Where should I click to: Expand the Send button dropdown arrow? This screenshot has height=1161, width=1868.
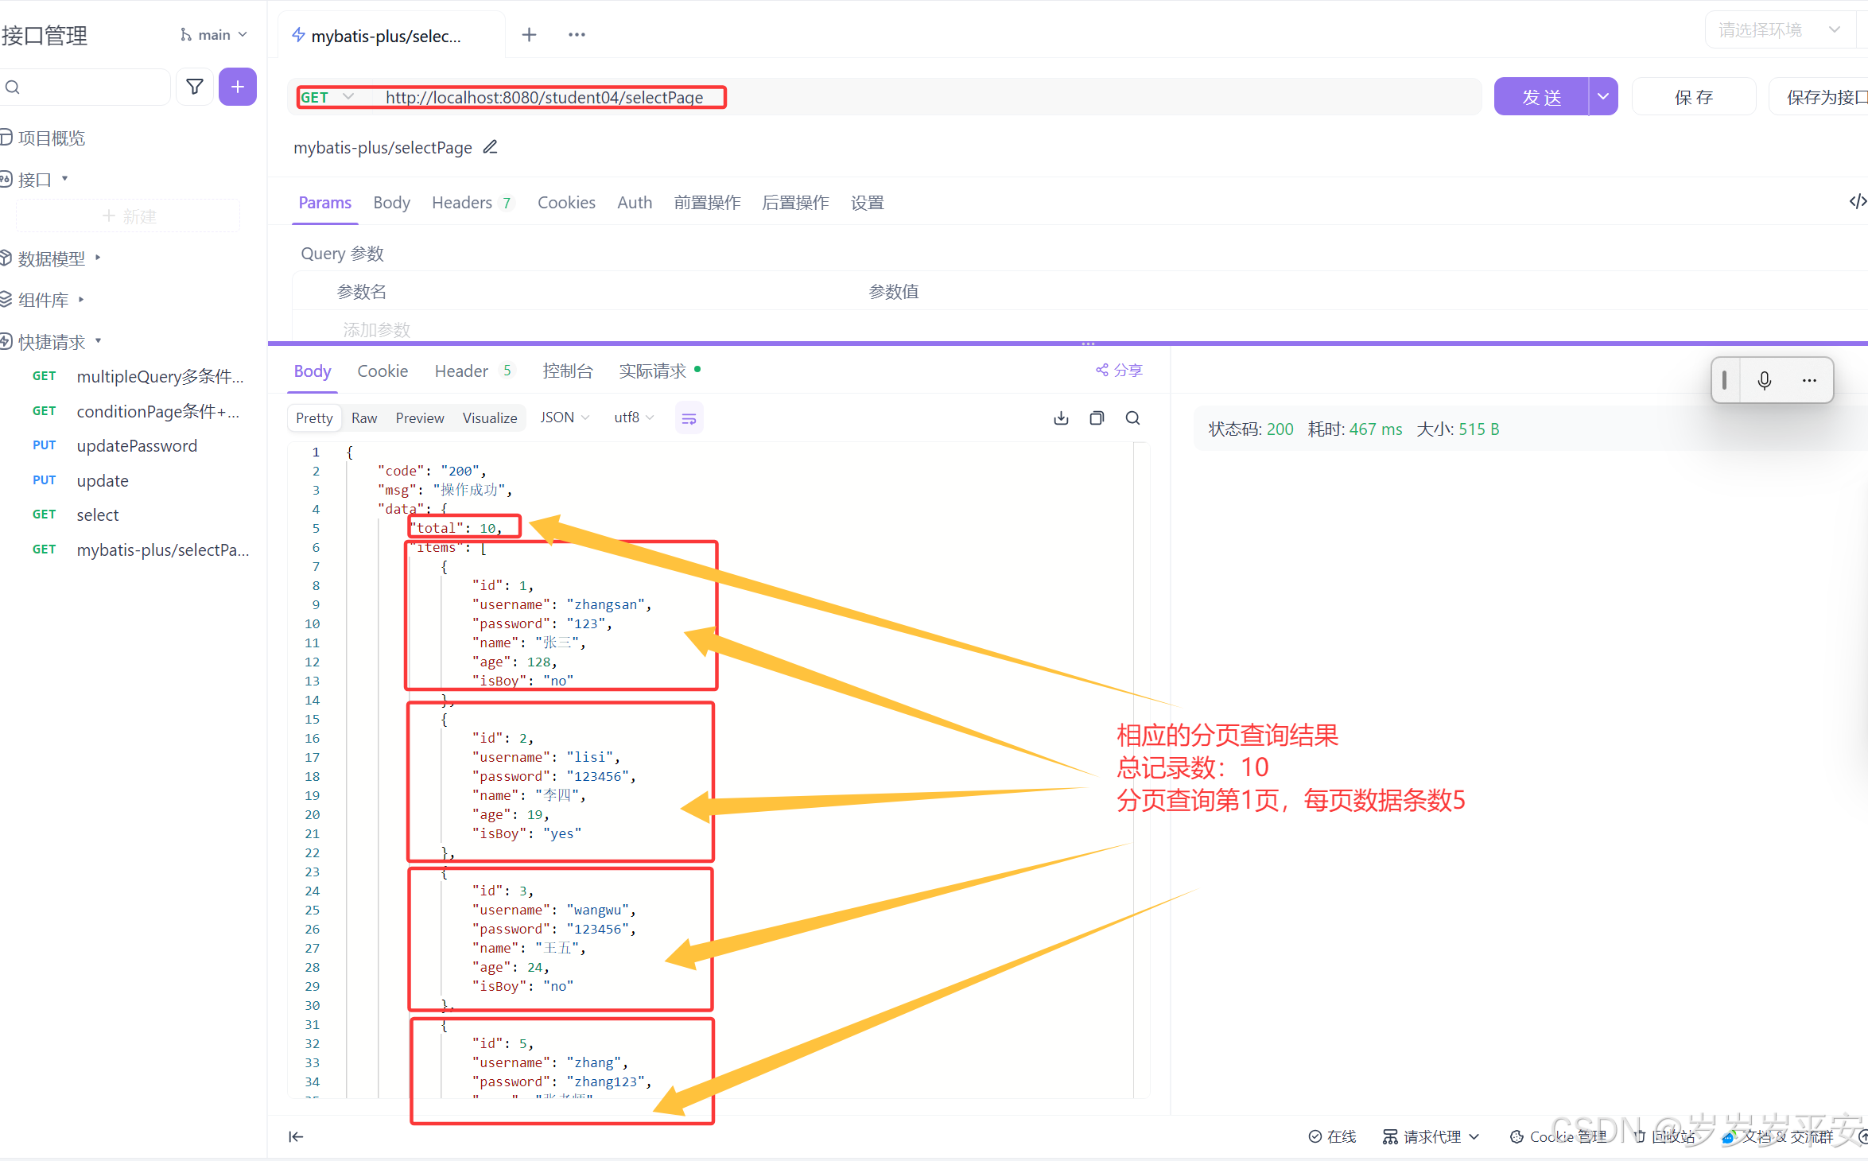[1602, 97]
